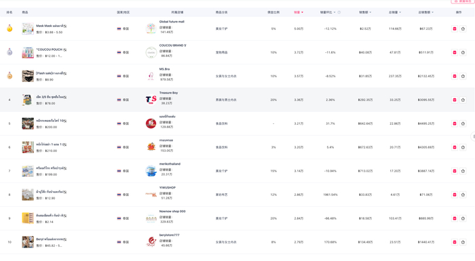Open the Beryl product title in row 10
The image size is (475, 261).
coord(50,239)
